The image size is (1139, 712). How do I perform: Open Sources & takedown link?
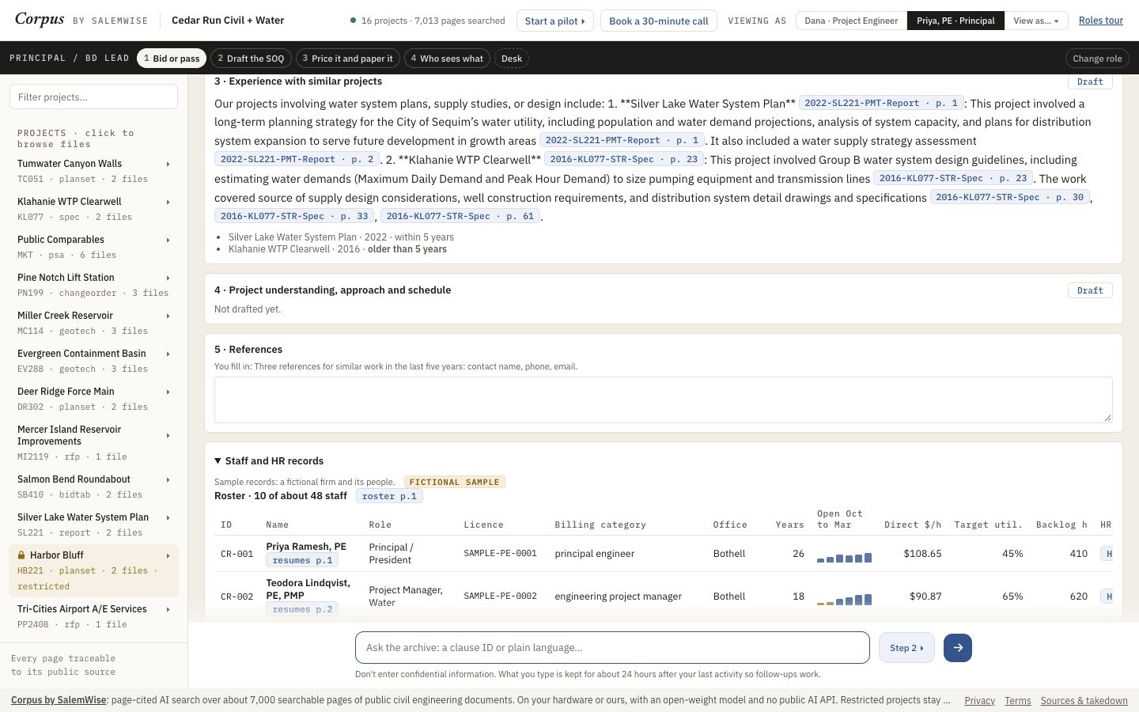coord(1084,700)
